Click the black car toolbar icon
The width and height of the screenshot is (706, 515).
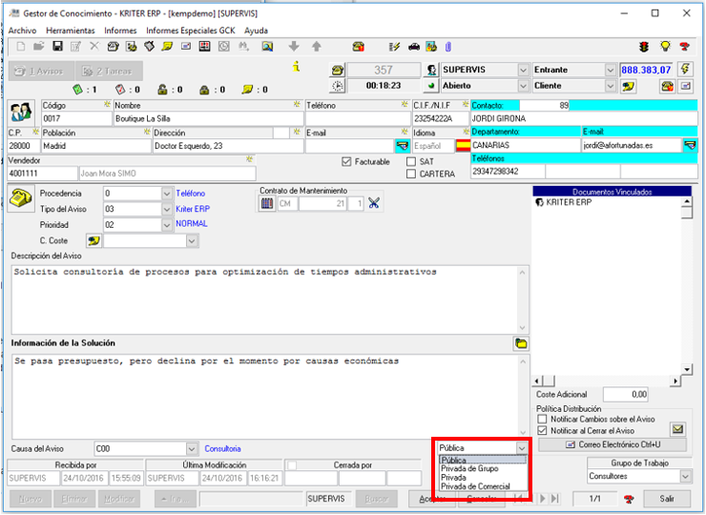click(414, 47)
